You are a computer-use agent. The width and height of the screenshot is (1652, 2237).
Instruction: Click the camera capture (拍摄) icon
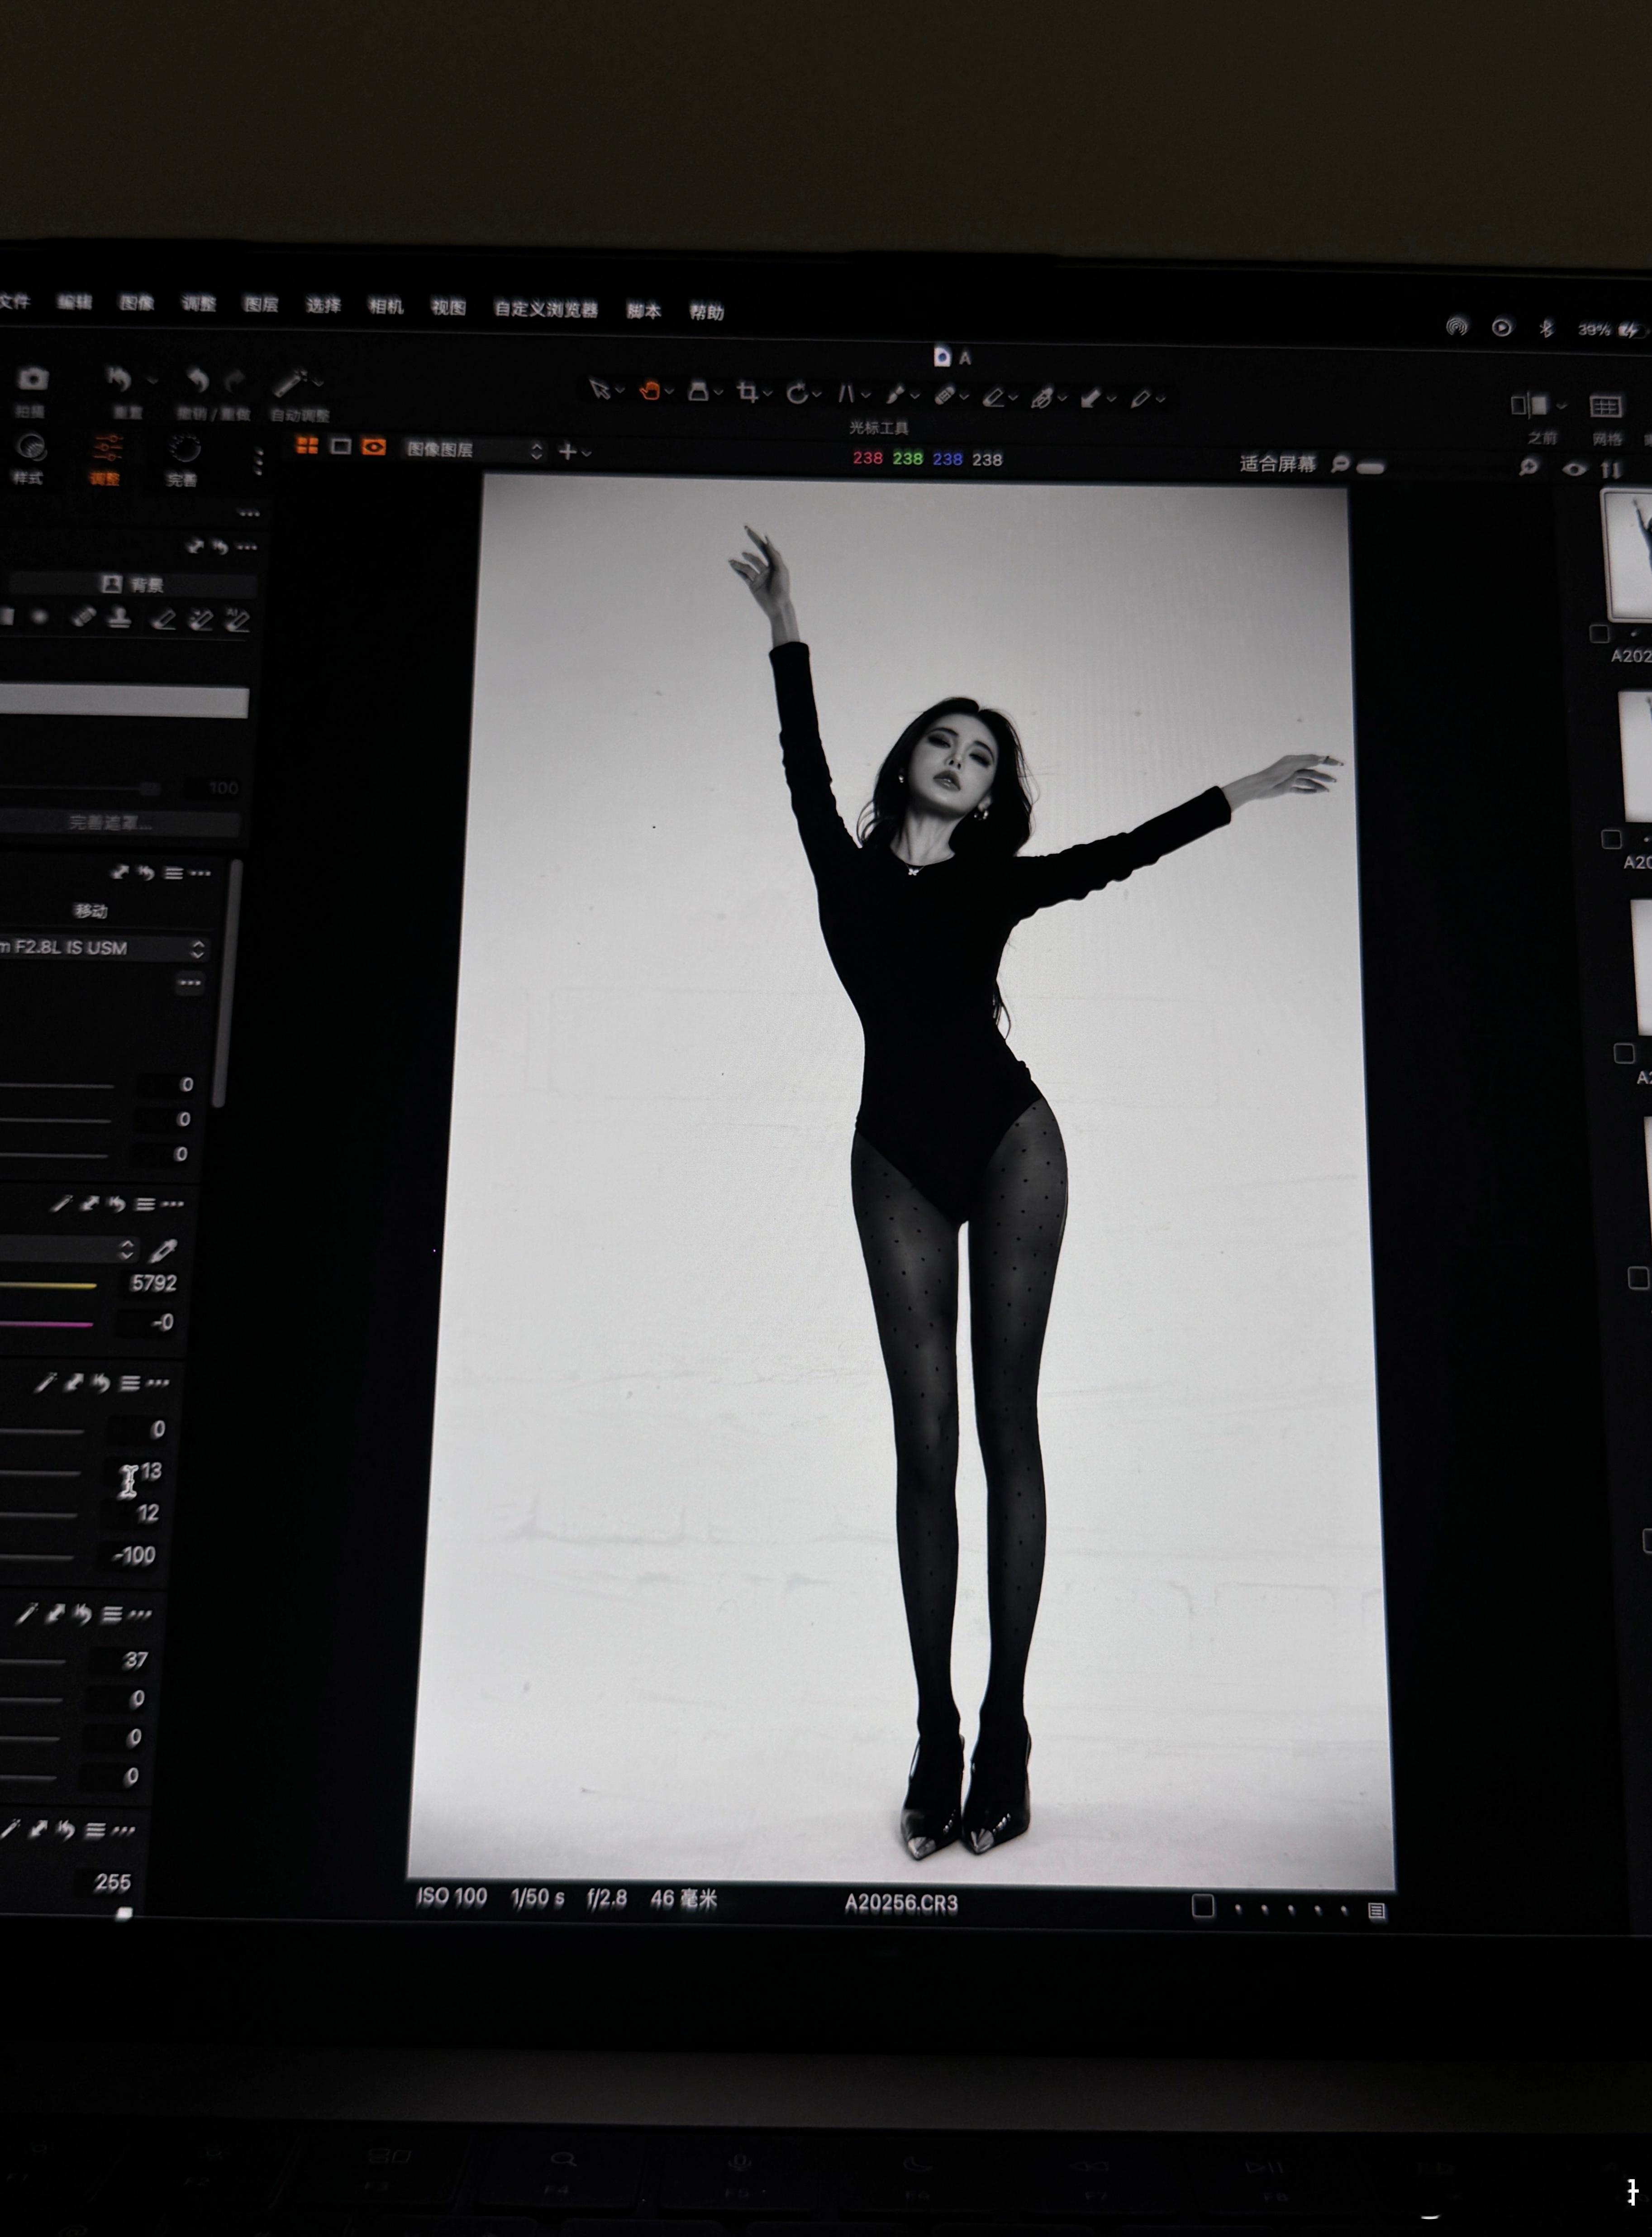(x=33, y=378)
